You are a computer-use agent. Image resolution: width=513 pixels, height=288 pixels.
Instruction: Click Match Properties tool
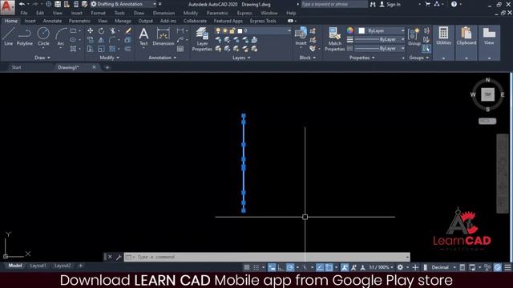pyautogui.click(x=334, y=39)
